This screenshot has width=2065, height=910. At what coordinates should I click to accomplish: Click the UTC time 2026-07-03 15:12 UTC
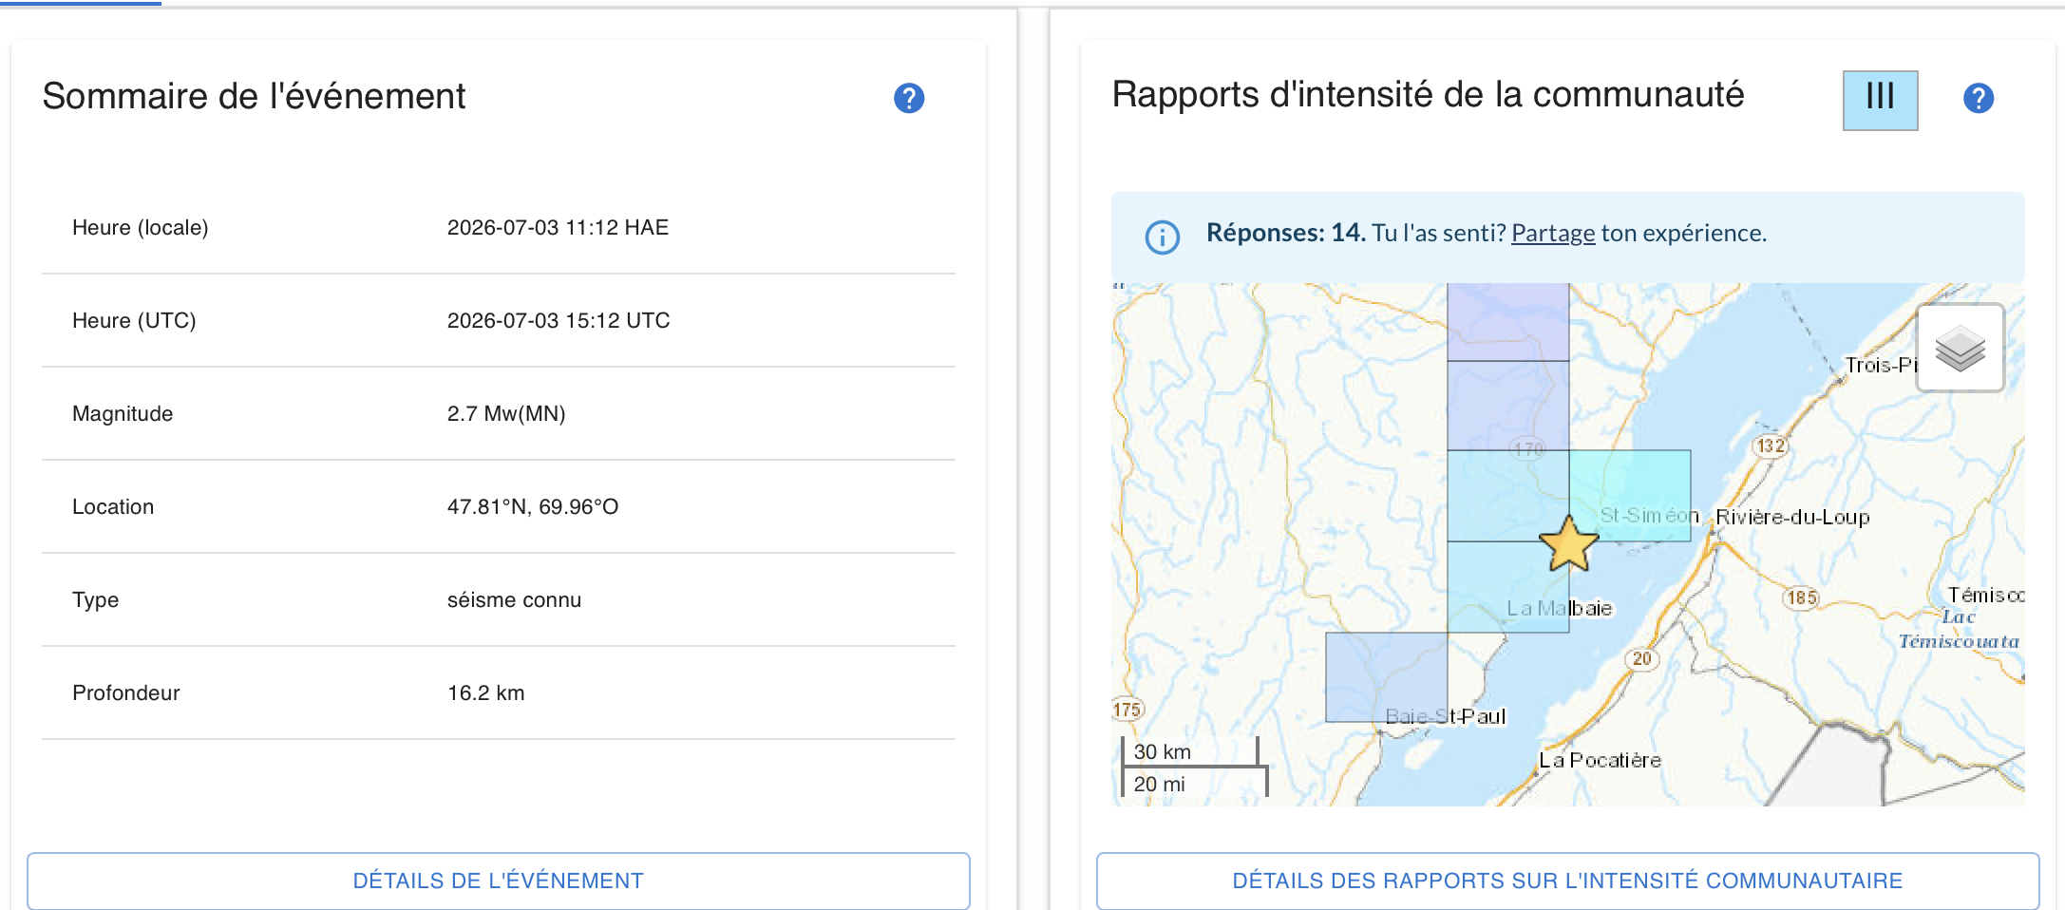pyautogui.click(x=559, y=321)
